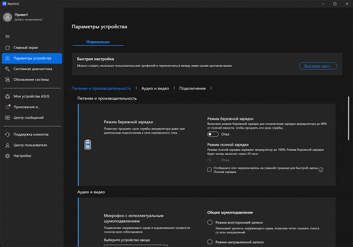Open Главный экран home icon

tap(7, 47)
